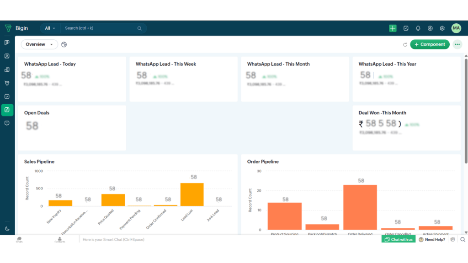Click the Chat with us button
The width and height of the screenshot is (468, 263).
point(399,239)
